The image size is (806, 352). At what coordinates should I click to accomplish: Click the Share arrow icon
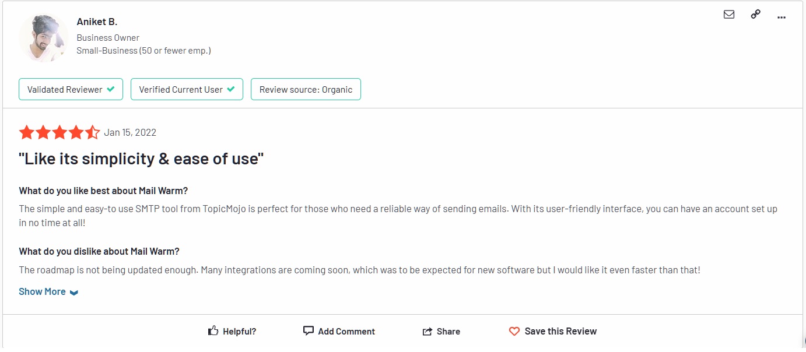click(427, 332)
